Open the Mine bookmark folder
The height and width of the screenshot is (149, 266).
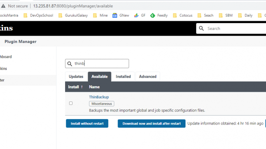[100, 15]
